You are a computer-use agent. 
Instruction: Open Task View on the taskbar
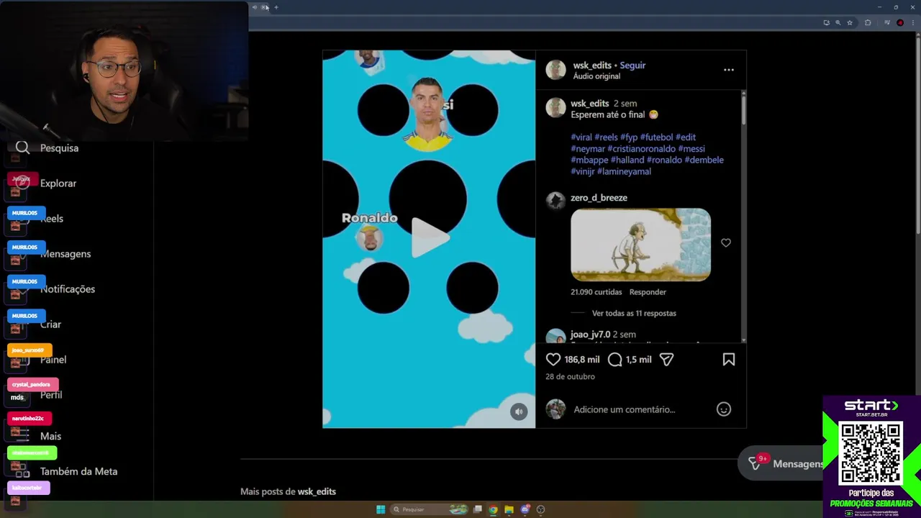(x=477, y=509)
